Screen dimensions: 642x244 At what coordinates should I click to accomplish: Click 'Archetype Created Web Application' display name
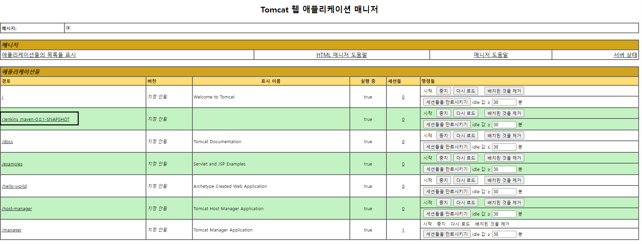[230, 186]
